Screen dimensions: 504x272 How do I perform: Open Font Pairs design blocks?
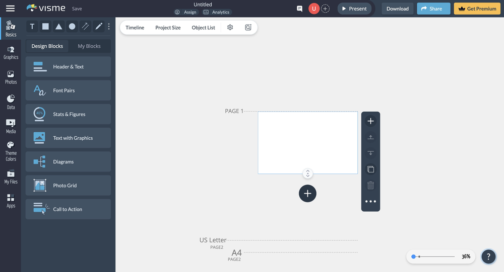(x=68, y=90)
